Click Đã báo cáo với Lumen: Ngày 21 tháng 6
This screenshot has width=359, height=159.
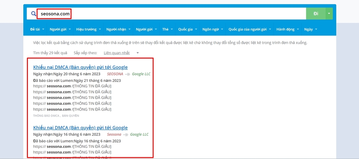tap(77, 80)
